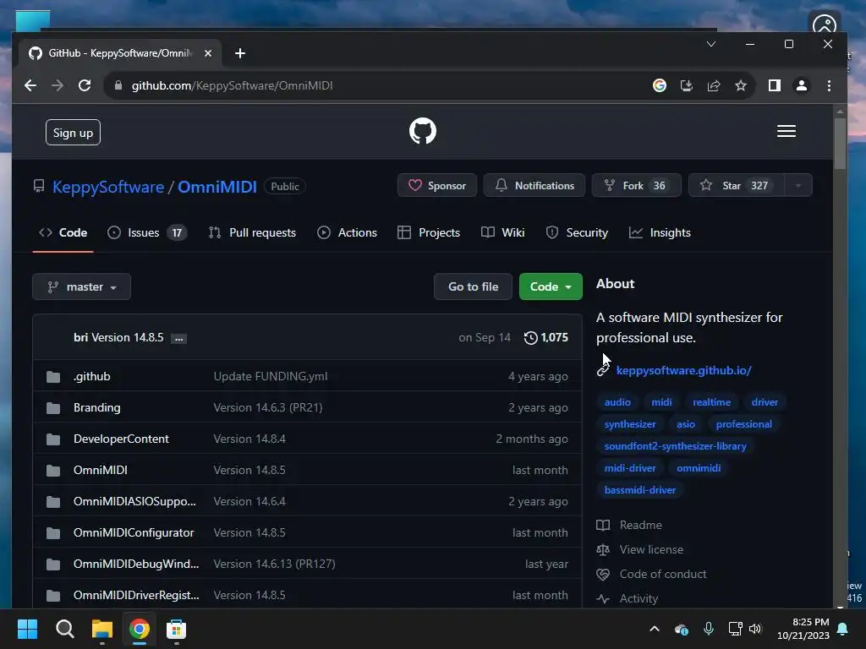Expand the Star lists dropdown arrow
This screenshot has width=866, height=649.
[798, 185]
